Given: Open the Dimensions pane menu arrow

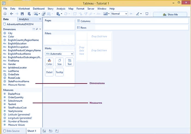Looking at the screenshot, I should coord(40,29).
